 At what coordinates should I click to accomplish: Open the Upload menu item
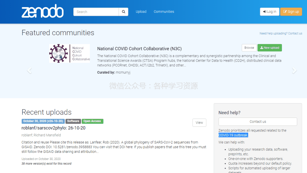(141, 12)
